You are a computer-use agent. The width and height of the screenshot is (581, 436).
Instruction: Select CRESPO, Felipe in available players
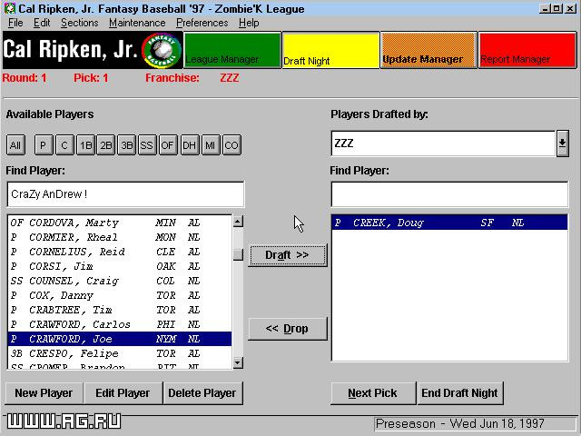tap(120, 353)
